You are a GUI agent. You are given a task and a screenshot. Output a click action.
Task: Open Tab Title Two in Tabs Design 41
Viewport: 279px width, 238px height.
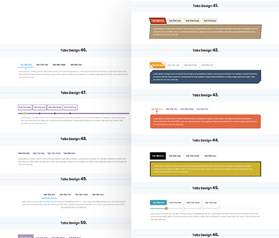[x=175, y=21]
